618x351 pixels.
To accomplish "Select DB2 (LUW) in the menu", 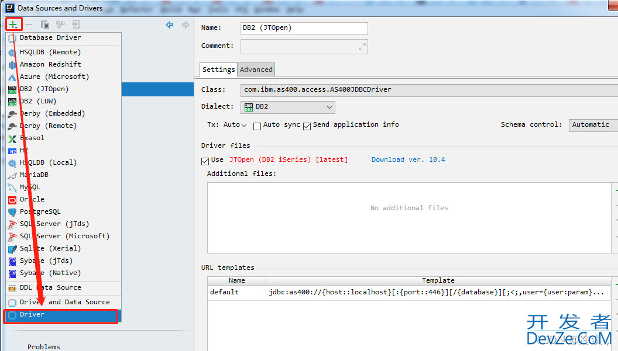I will coord(64,101).
